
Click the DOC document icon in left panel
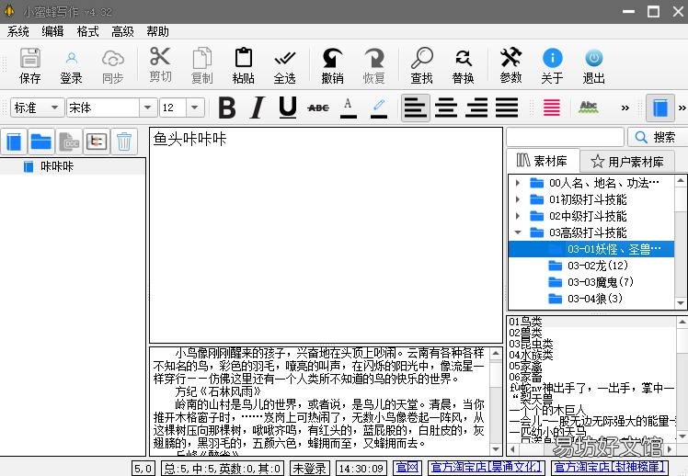(69, 142)
